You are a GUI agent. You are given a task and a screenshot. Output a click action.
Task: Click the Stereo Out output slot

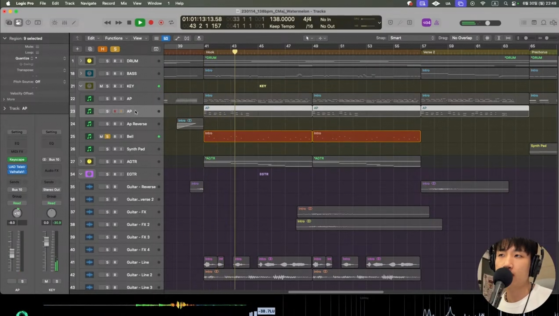click(x=51, y=190)
